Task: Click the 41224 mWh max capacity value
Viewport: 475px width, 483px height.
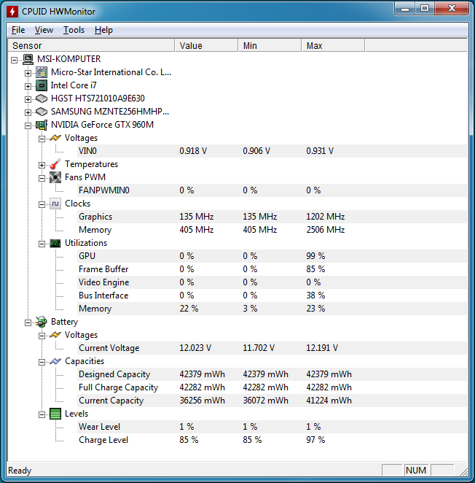Action: (329, 401)
